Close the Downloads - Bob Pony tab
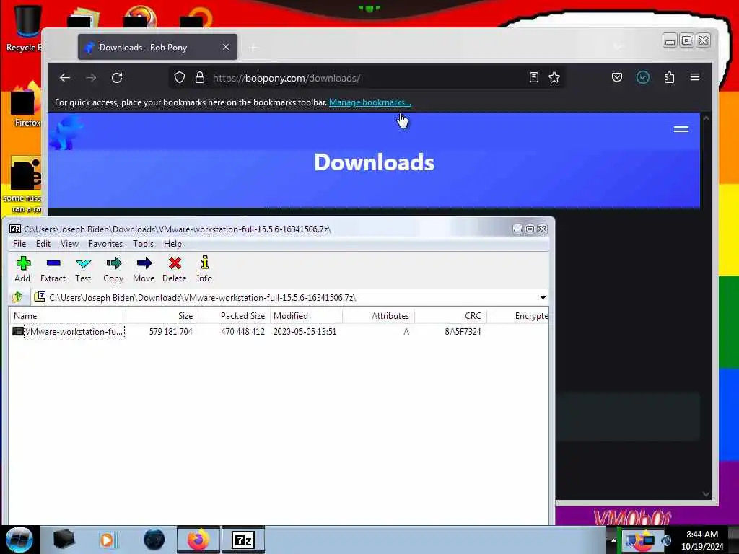The image size is (739, 554). coord(226,47)
